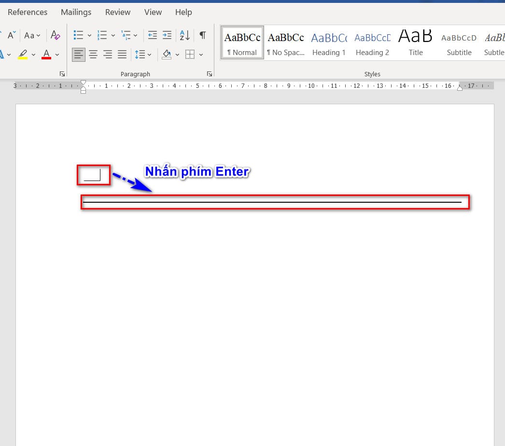
Task: Switch to the Review tab
Action: coord(117,12)
